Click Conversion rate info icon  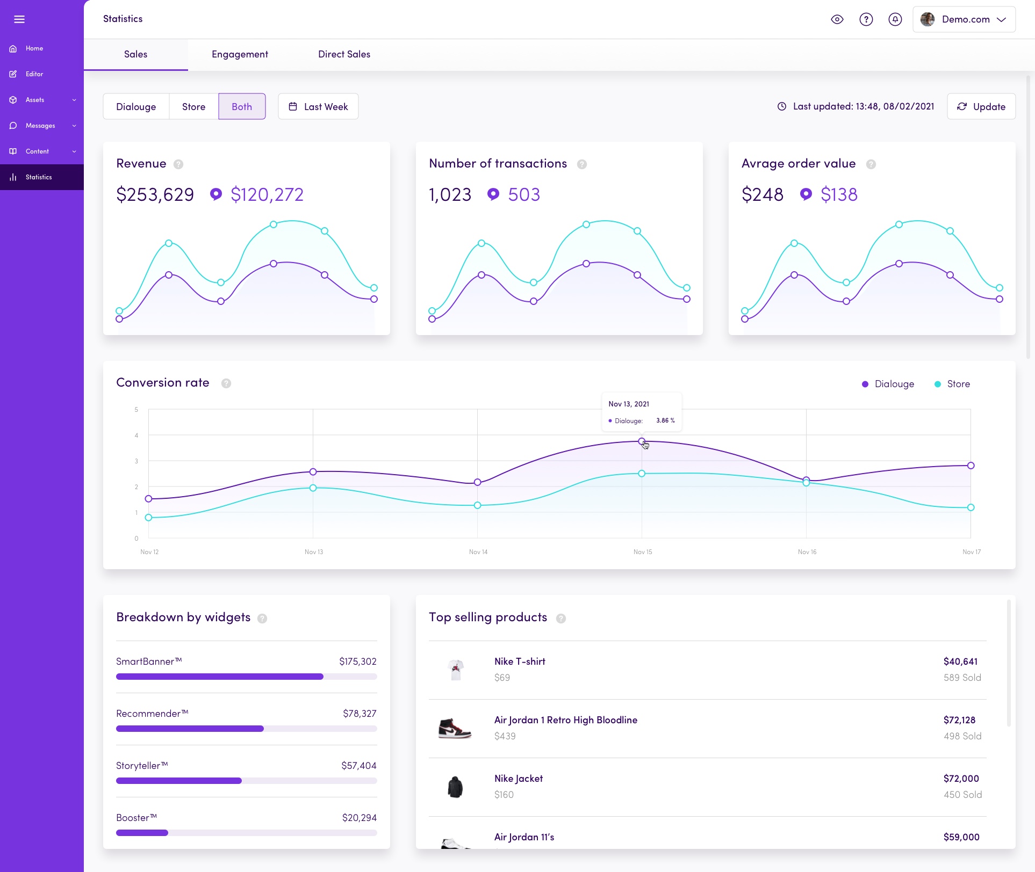226,383
